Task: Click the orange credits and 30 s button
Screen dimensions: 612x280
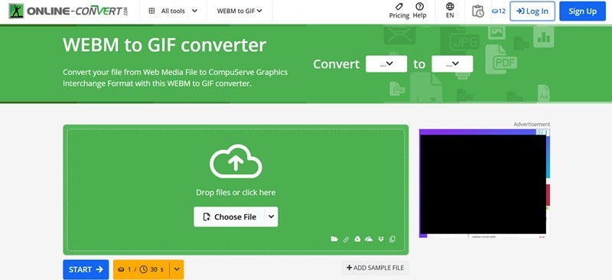Action: click(x=142, y=269)
